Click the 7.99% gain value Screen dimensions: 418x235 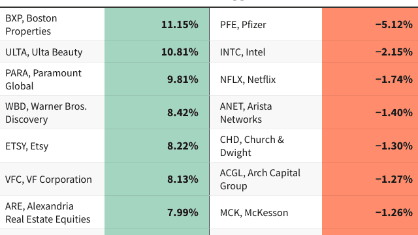coord(183,213)
